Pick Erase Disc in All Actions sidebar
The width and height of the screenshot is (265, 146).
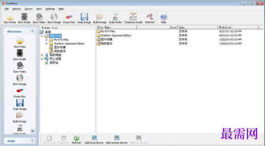[x=20, y=92]
